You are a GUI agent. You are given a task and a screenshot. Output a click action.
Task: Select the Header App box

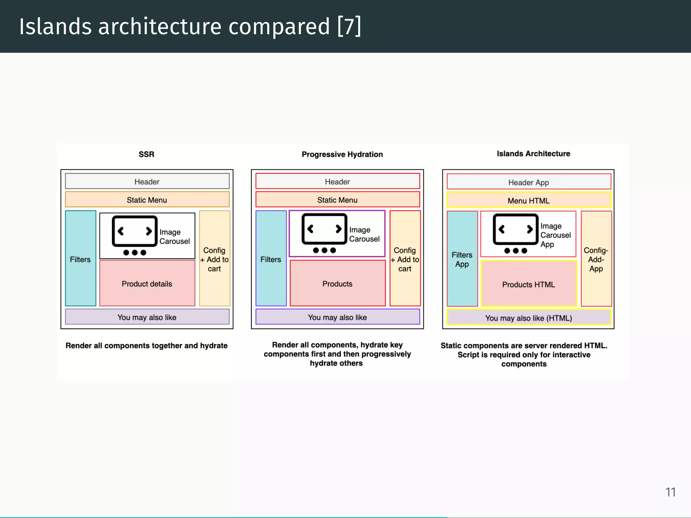coord(528,182)
